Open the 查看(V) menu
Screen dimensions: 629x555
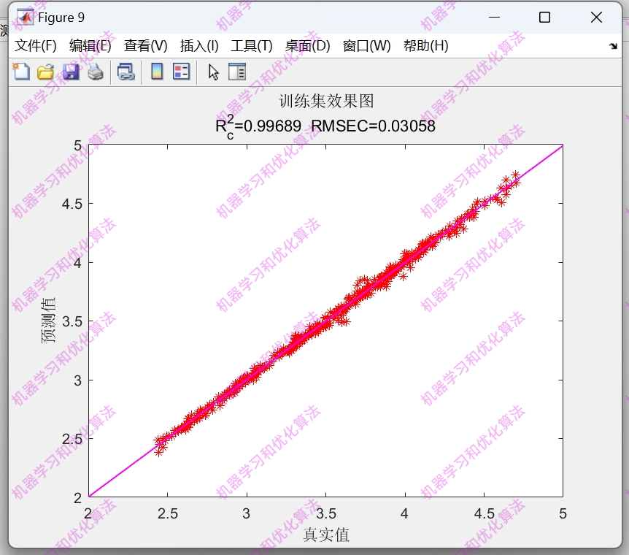click(146, 46)
